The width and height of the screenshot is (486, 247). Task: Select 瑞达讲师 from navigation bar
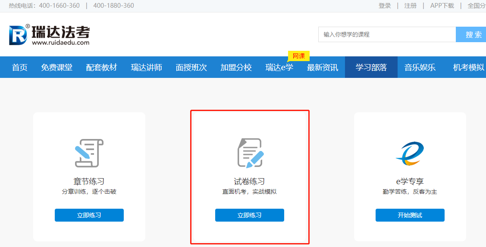146,67
